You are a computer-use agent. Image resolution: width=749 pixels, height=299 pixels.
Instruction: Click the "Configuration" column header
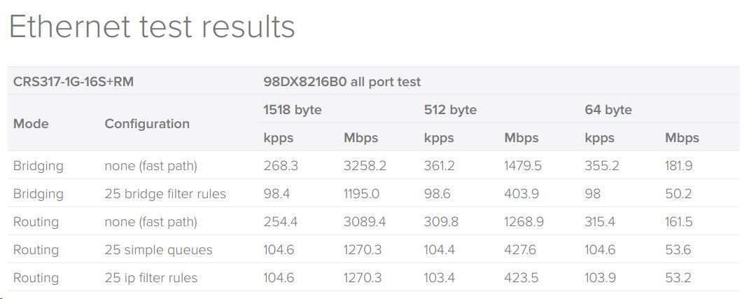pyautogui.click(x=147, y=124)
